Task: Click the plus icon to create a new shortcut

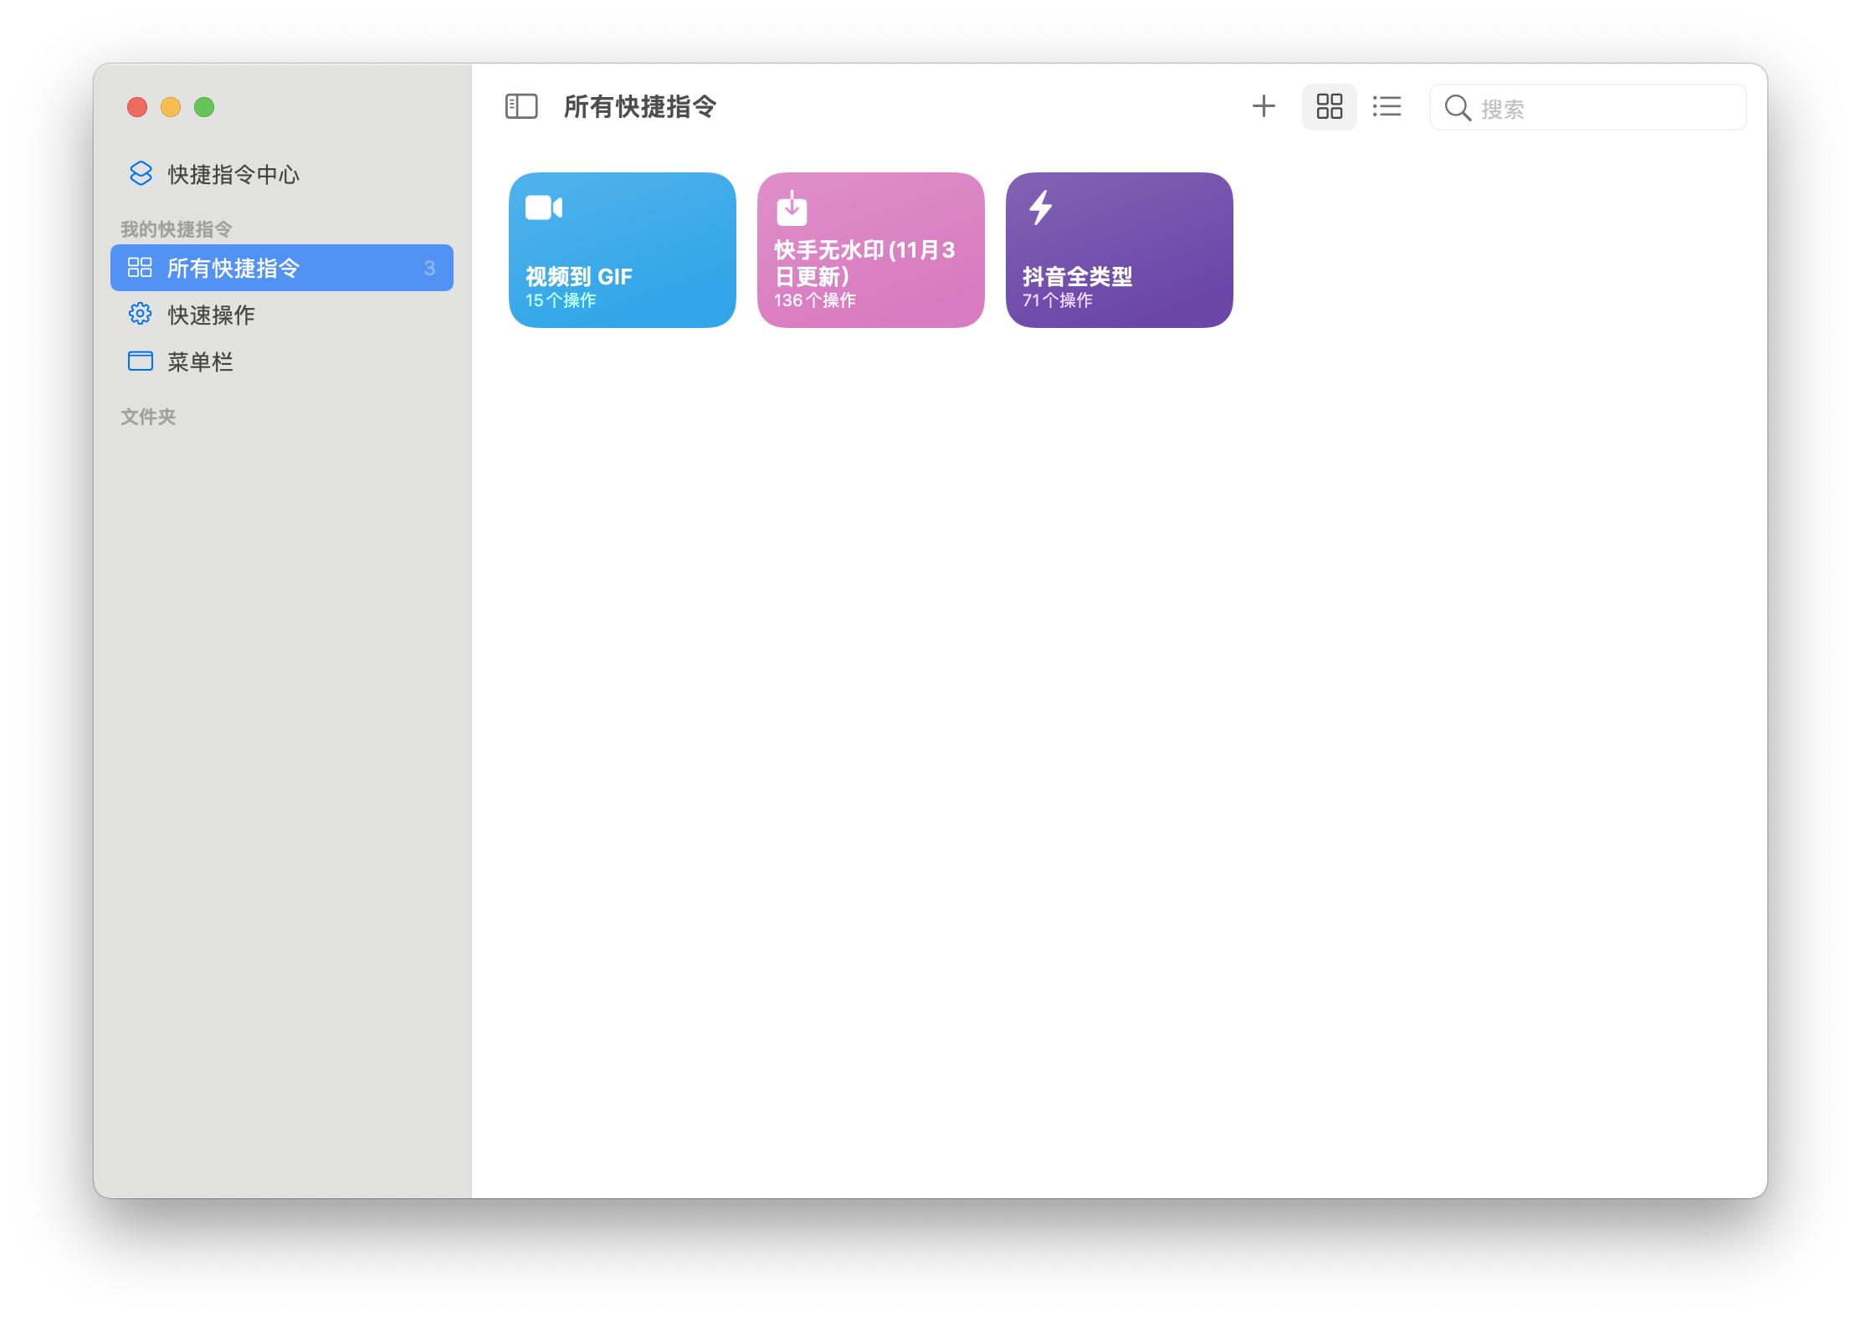Action: [1264, 106]
